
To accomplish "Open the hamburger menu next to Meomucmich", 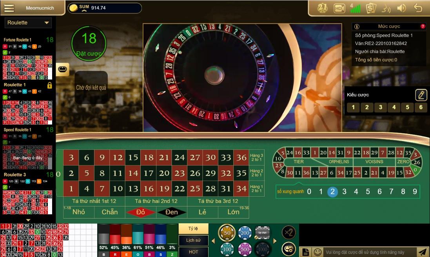I will click(9, 8).
